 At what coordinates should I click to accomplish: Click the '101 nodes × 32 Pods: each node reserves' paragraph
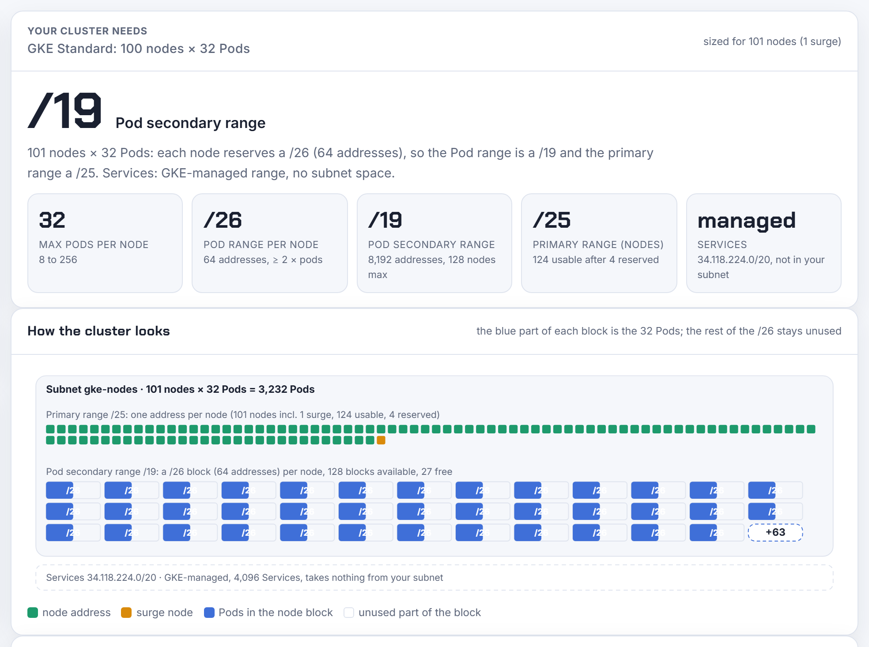[340, 163]
